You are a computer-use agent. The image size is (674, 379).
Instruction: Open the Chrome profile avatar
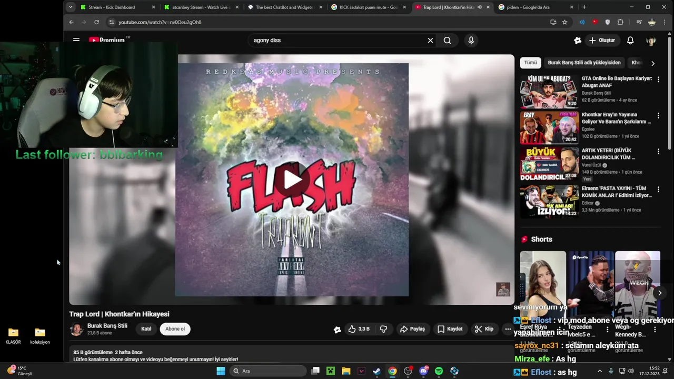coord(652,22)
